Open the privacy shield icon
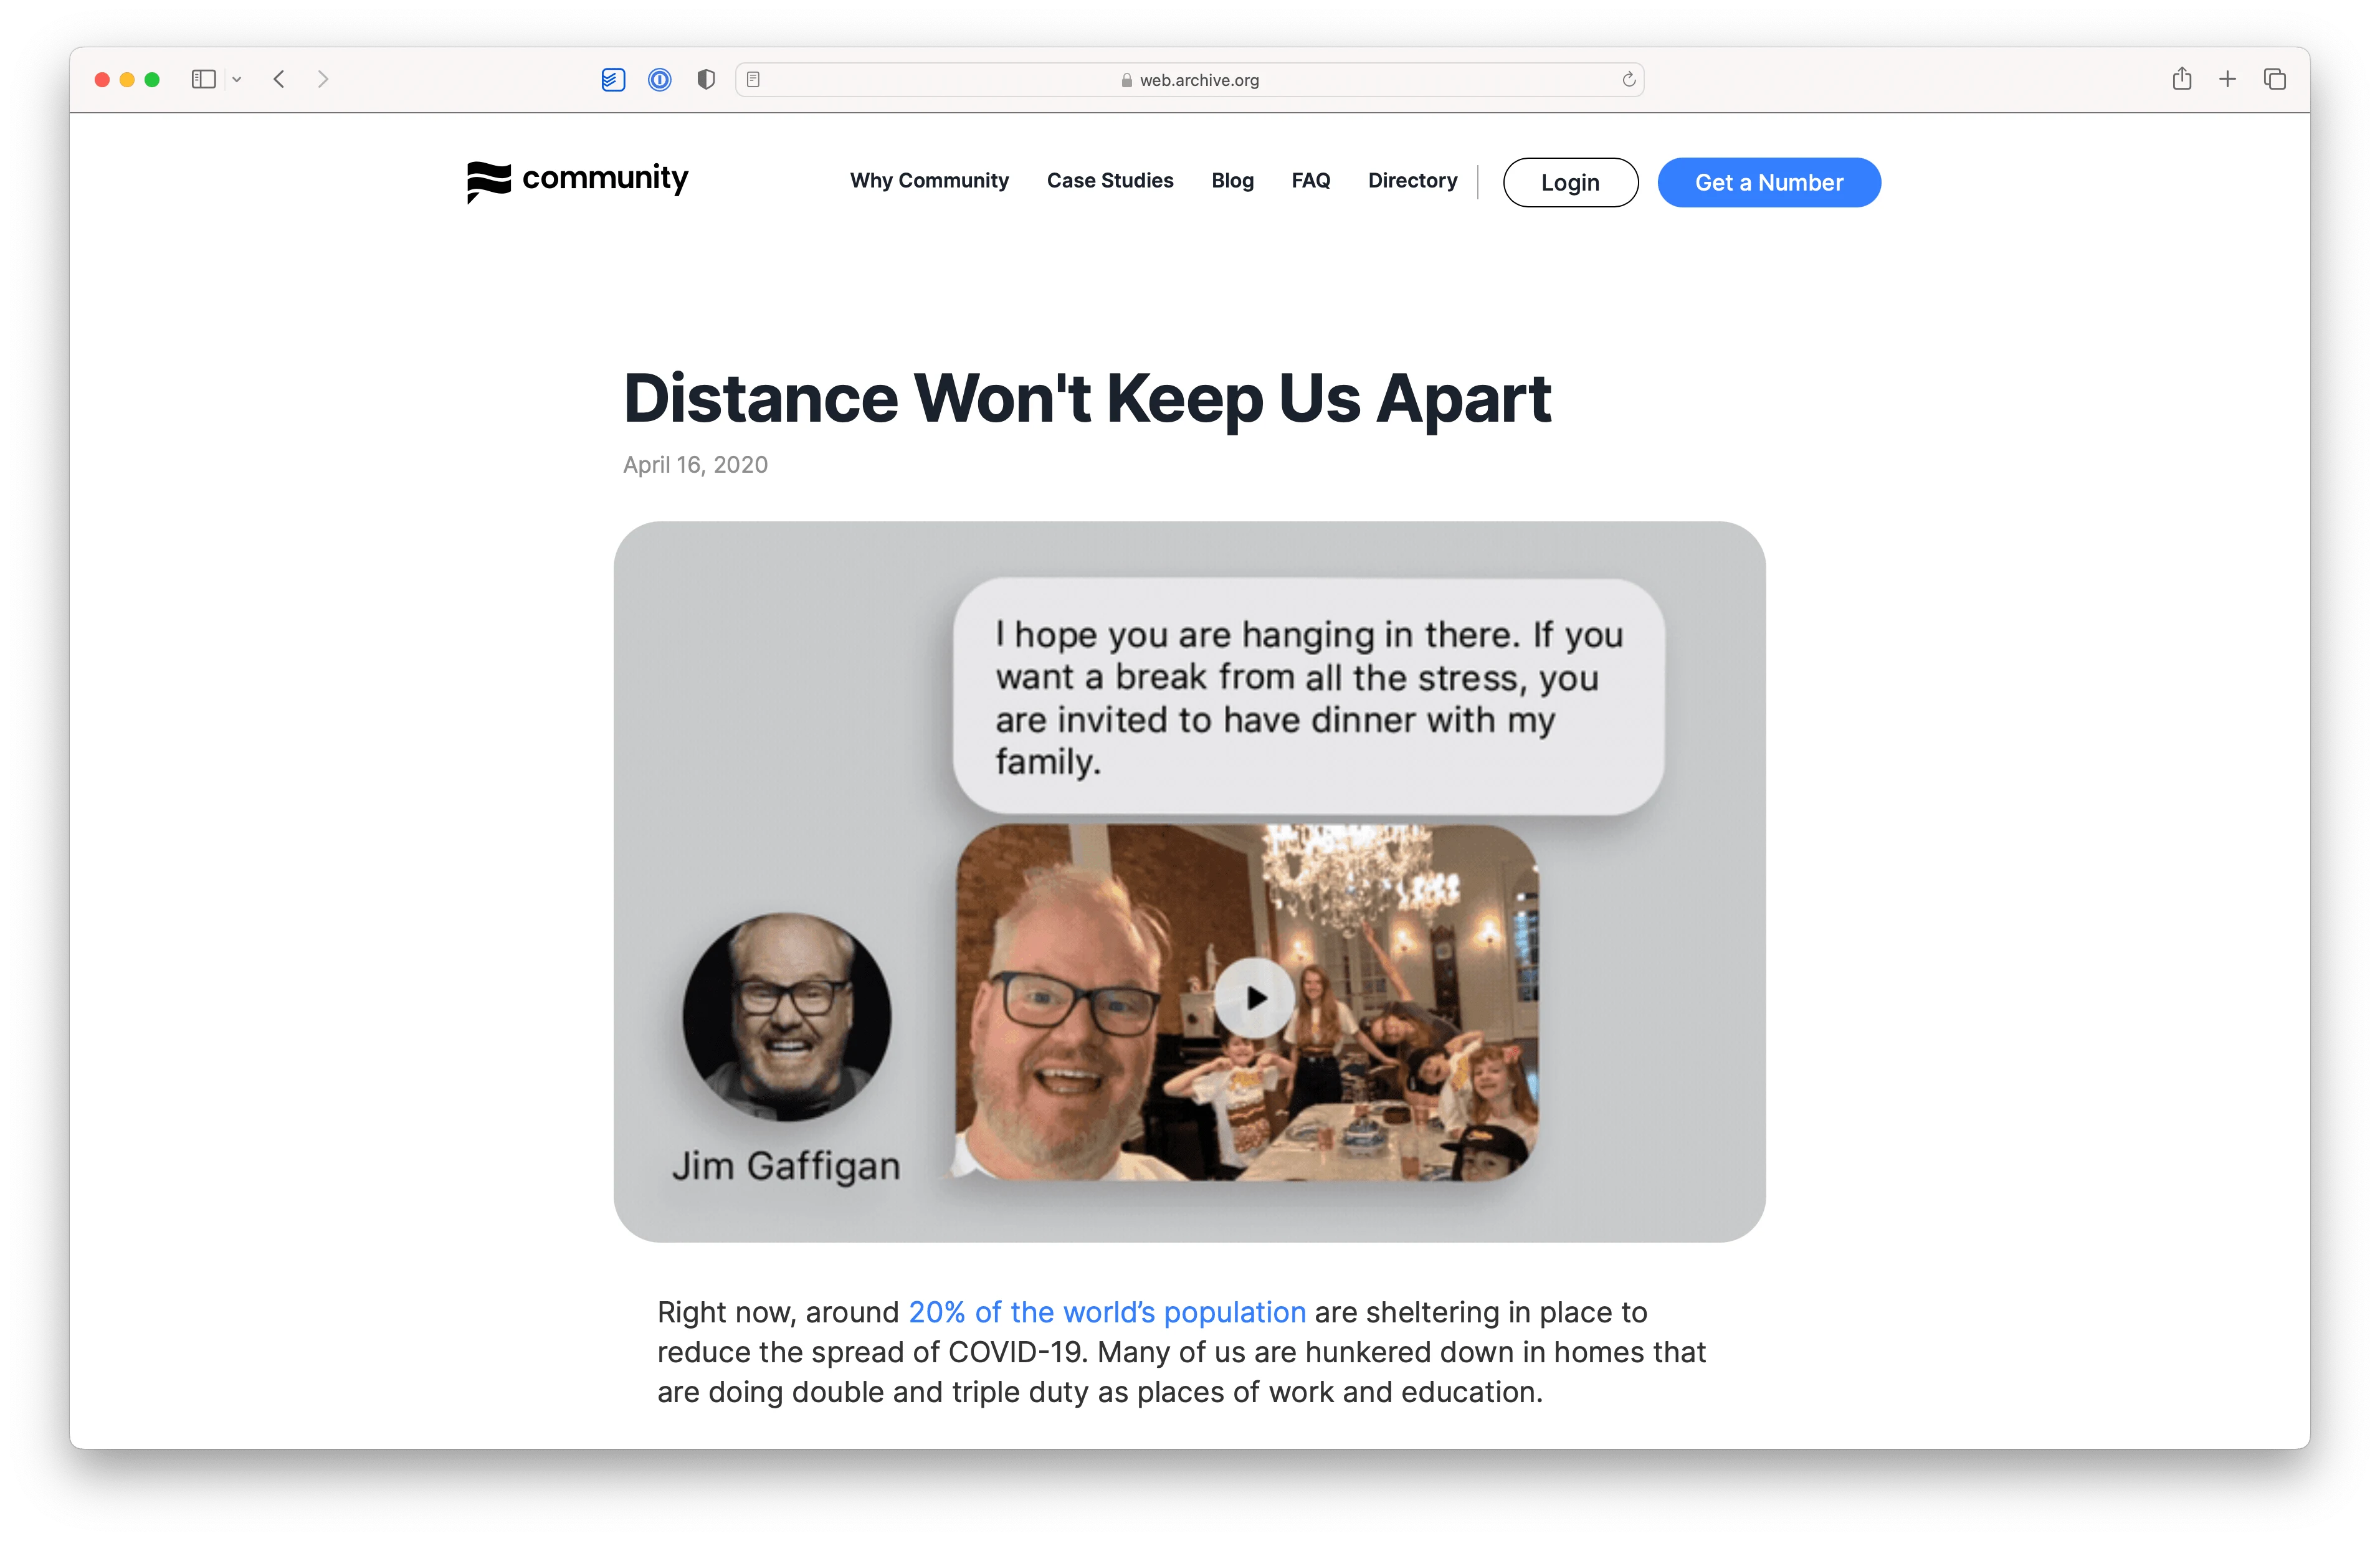The image size is (2380, 1541). tap(706, 79)
